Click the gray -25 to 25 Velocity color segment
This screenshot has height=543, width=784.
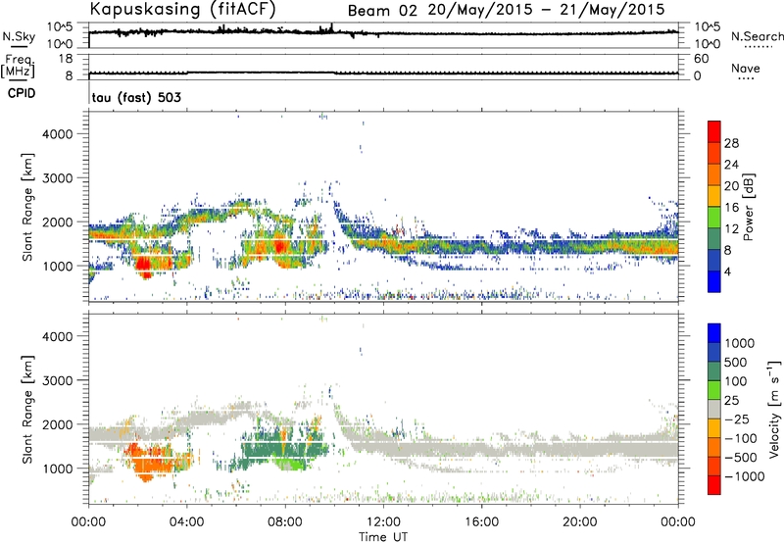pyautogui.click(x=714, y=410)
